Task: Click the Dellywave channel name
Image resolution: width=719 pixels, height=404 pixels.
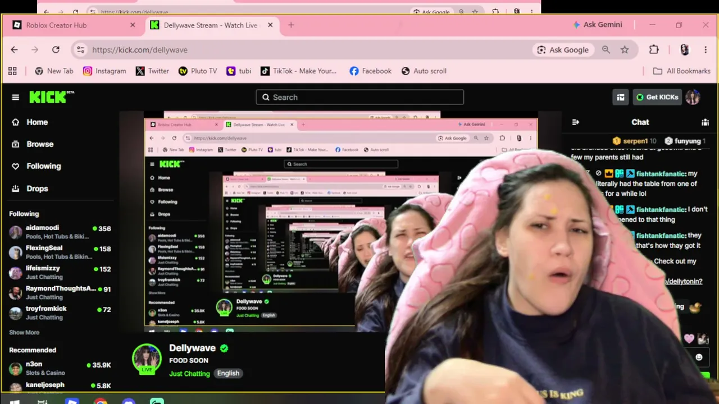Action: click(192, 348)
